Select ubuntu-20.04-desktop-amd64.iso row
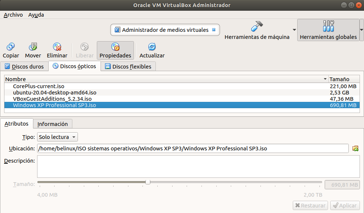Viewport: 364px width, 213px height. click(182, 93)
